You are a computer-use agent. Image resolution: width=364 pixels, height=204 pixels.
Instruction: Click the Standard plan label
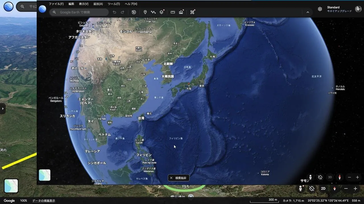tap(333, 7)
